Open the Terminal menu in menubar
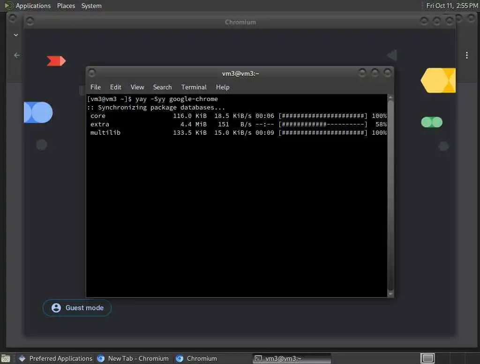 point(194,87)
